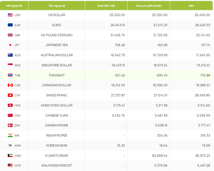Click the Kuwait flag icon

coord(10,156)
